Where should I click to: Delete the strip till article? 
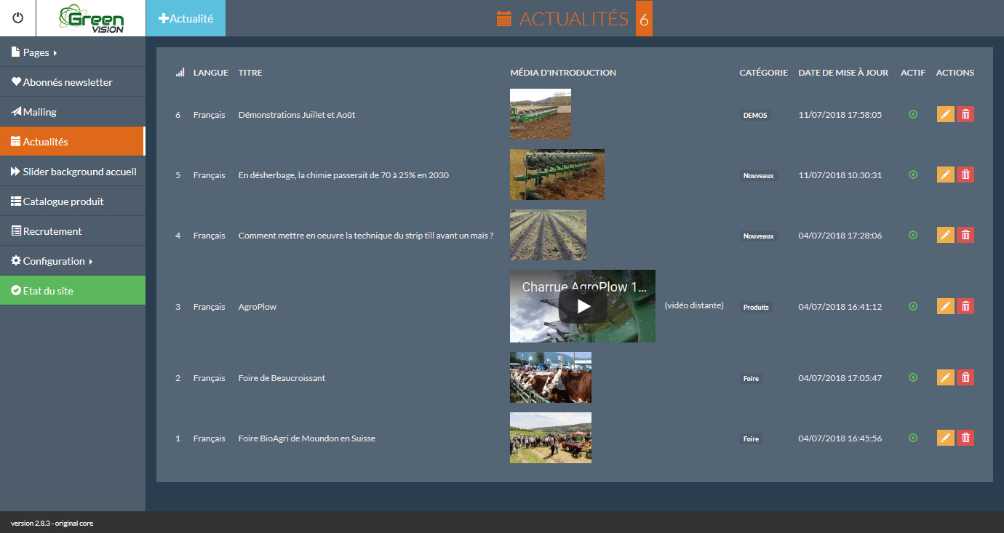[x=965, y=235]
